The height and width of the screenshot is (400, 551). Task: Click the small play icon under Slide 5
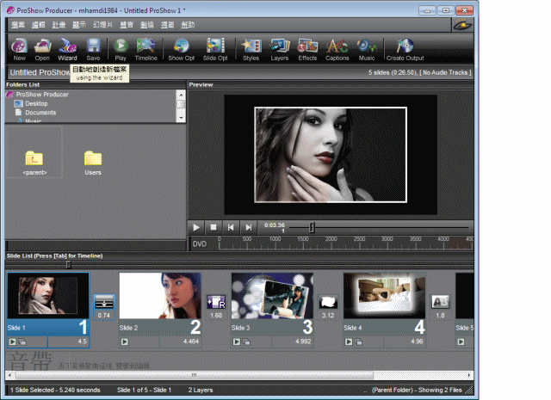pos(461,342)
